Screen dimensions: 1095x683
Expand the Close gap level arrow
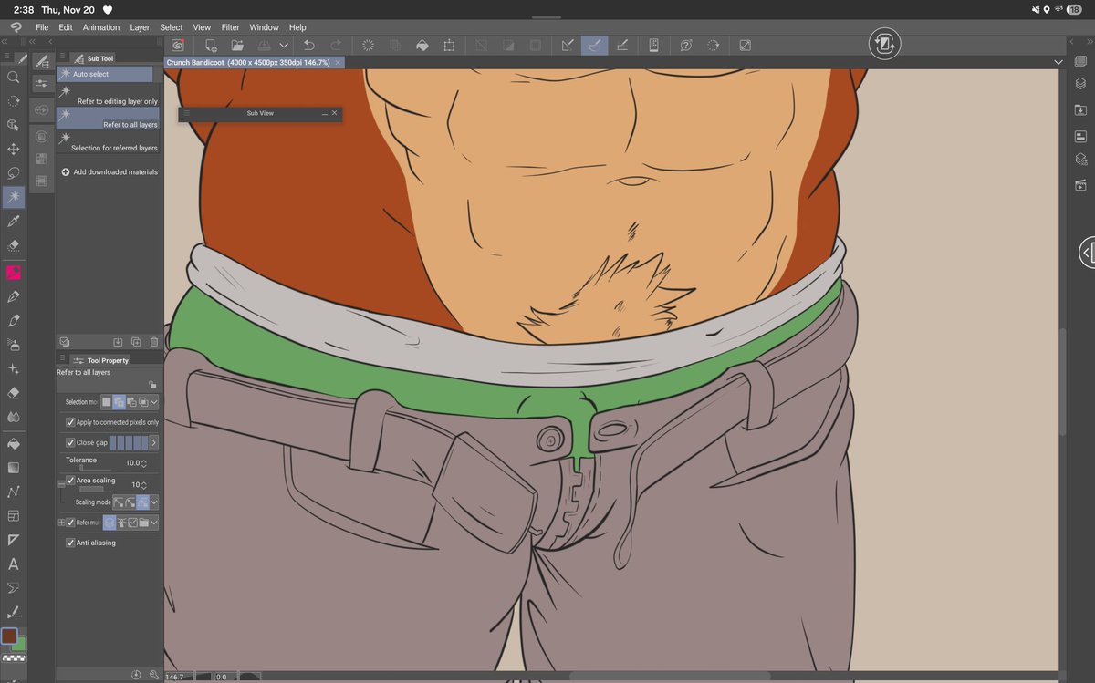pyautogui.click(x=154, y=442)
